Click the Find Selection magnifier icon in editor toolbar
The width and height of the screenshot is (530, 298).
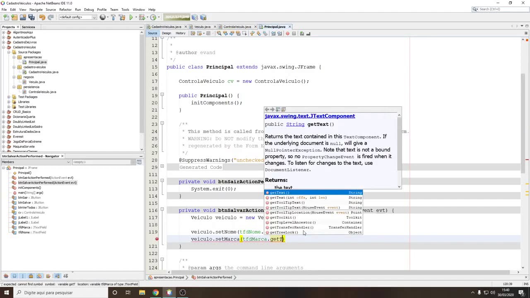(219, 34)
